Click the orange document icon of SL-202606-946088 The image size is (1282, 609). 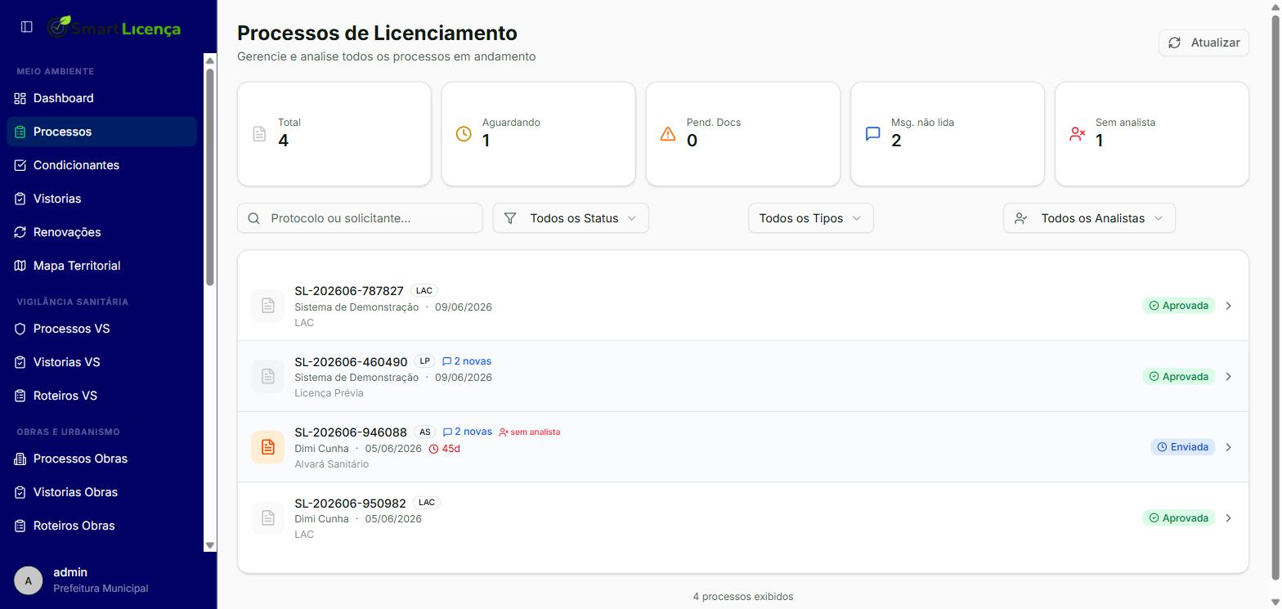click(x=267, y=447)
